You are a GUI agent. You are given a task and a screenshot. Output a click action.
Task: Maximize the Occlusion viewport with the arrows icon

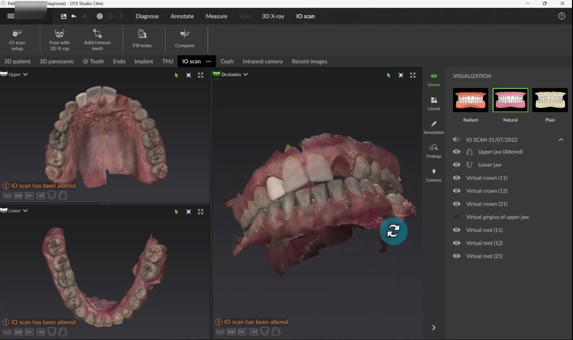[413, 75]
